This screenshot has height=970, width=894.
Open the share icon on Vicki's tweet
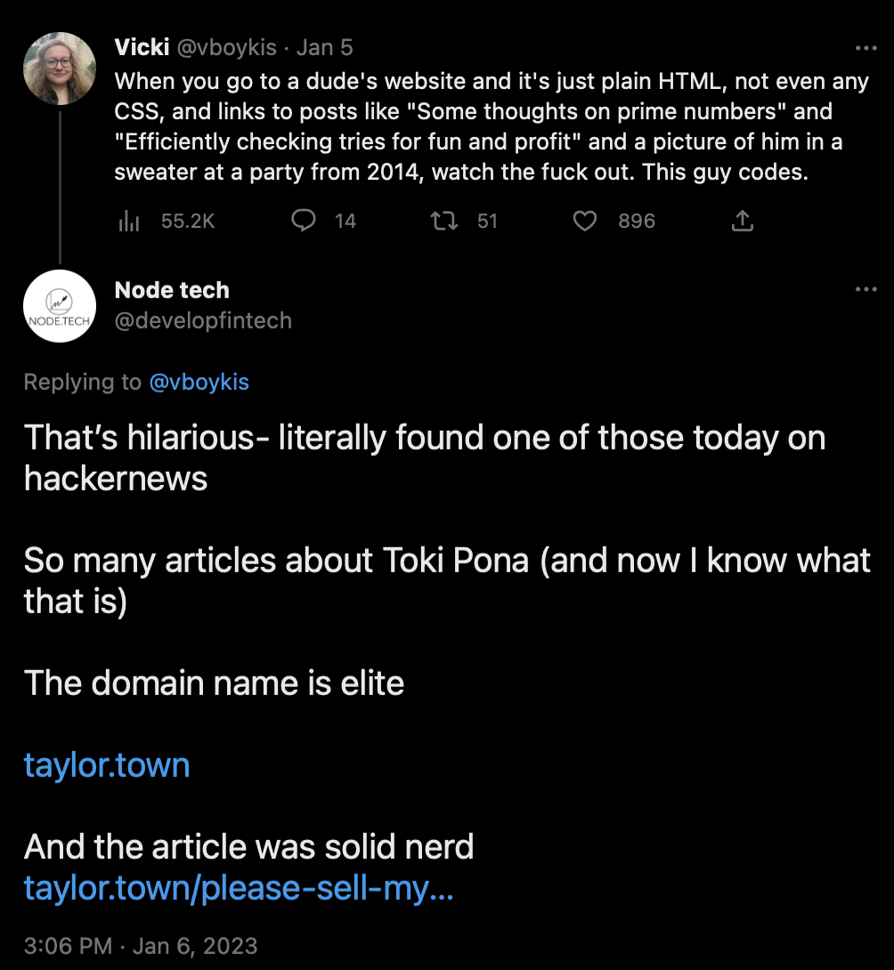[x=742, y=220]
